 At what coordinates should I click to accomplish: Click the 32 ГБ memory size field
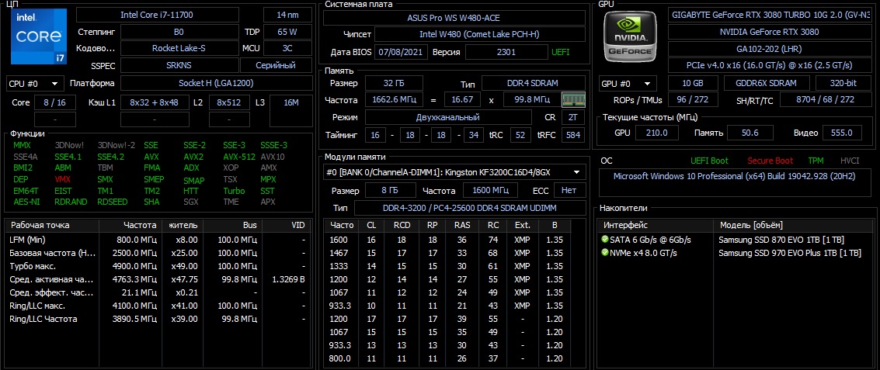tap(394, 84)
